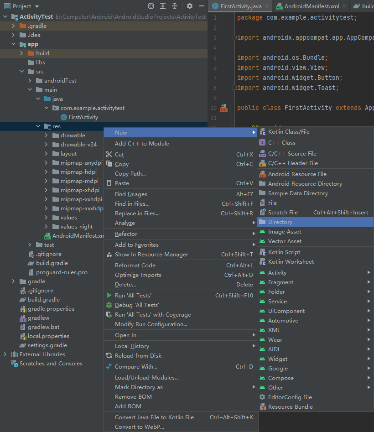Open Project panel settings gear
Viewport: 374px width, 432px height.
point(189,6)
